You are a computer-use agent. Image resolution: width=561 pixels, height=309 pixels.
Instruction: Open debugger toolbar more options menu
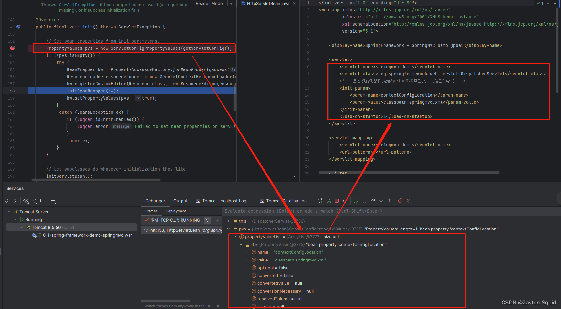(417, 201)
